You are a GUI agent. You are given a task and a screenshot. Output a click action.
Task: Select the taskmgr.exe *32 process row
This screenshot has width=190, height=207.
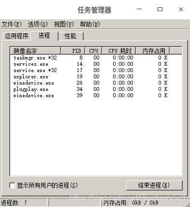(96, 58)
